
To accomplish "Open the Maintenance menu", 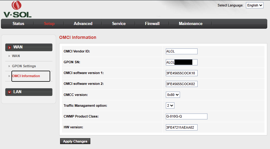I will pyautogui.click(x=190, y=23).
